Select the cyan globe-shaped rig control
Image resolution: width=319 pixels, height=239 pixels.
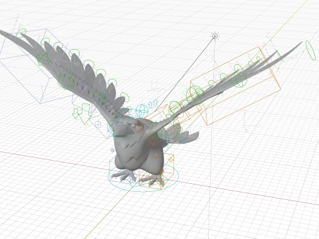[142, 111]
